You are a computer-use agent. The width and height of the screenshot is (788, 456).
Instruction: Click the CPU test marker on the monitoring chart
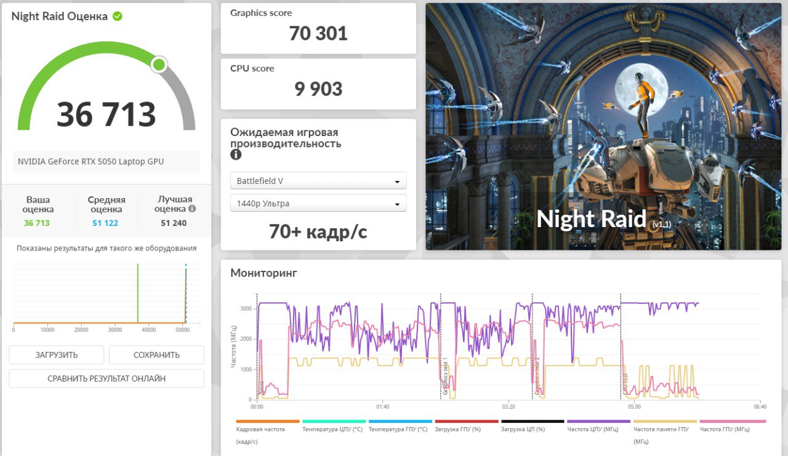(x=625, y=383)
